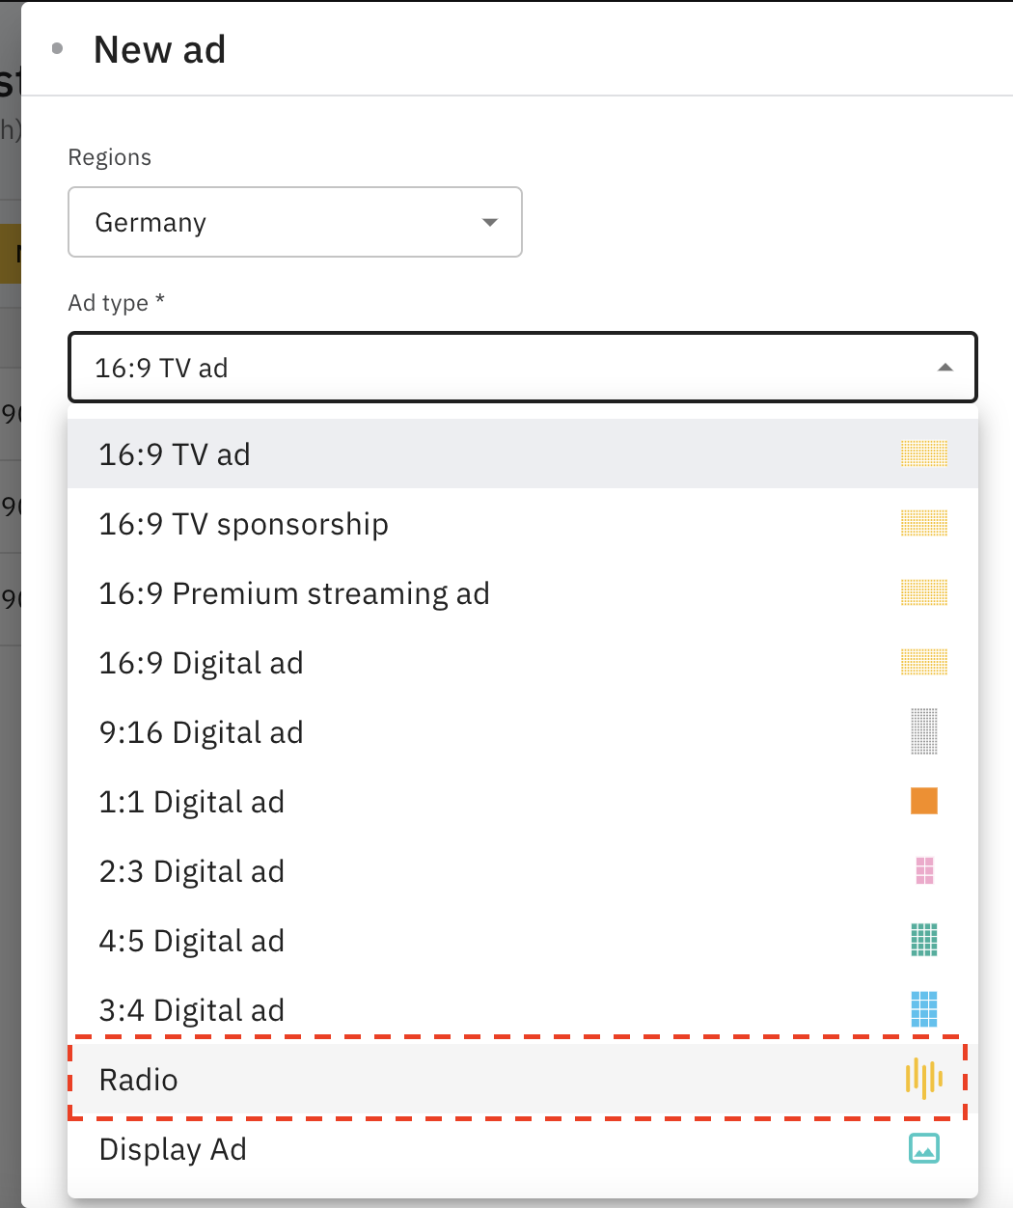This screenshot has height=1208, width=1013.
Task: Click the Display Ad image icon
Action: (x=923, y=1148)
